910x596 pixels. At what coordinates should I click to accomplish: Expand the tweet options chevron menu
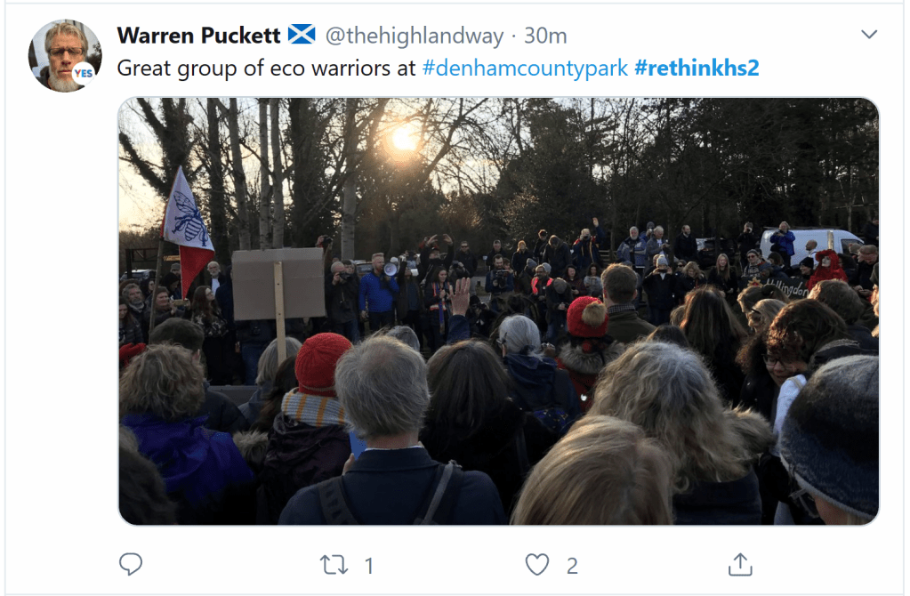click(x=869, y=34)
